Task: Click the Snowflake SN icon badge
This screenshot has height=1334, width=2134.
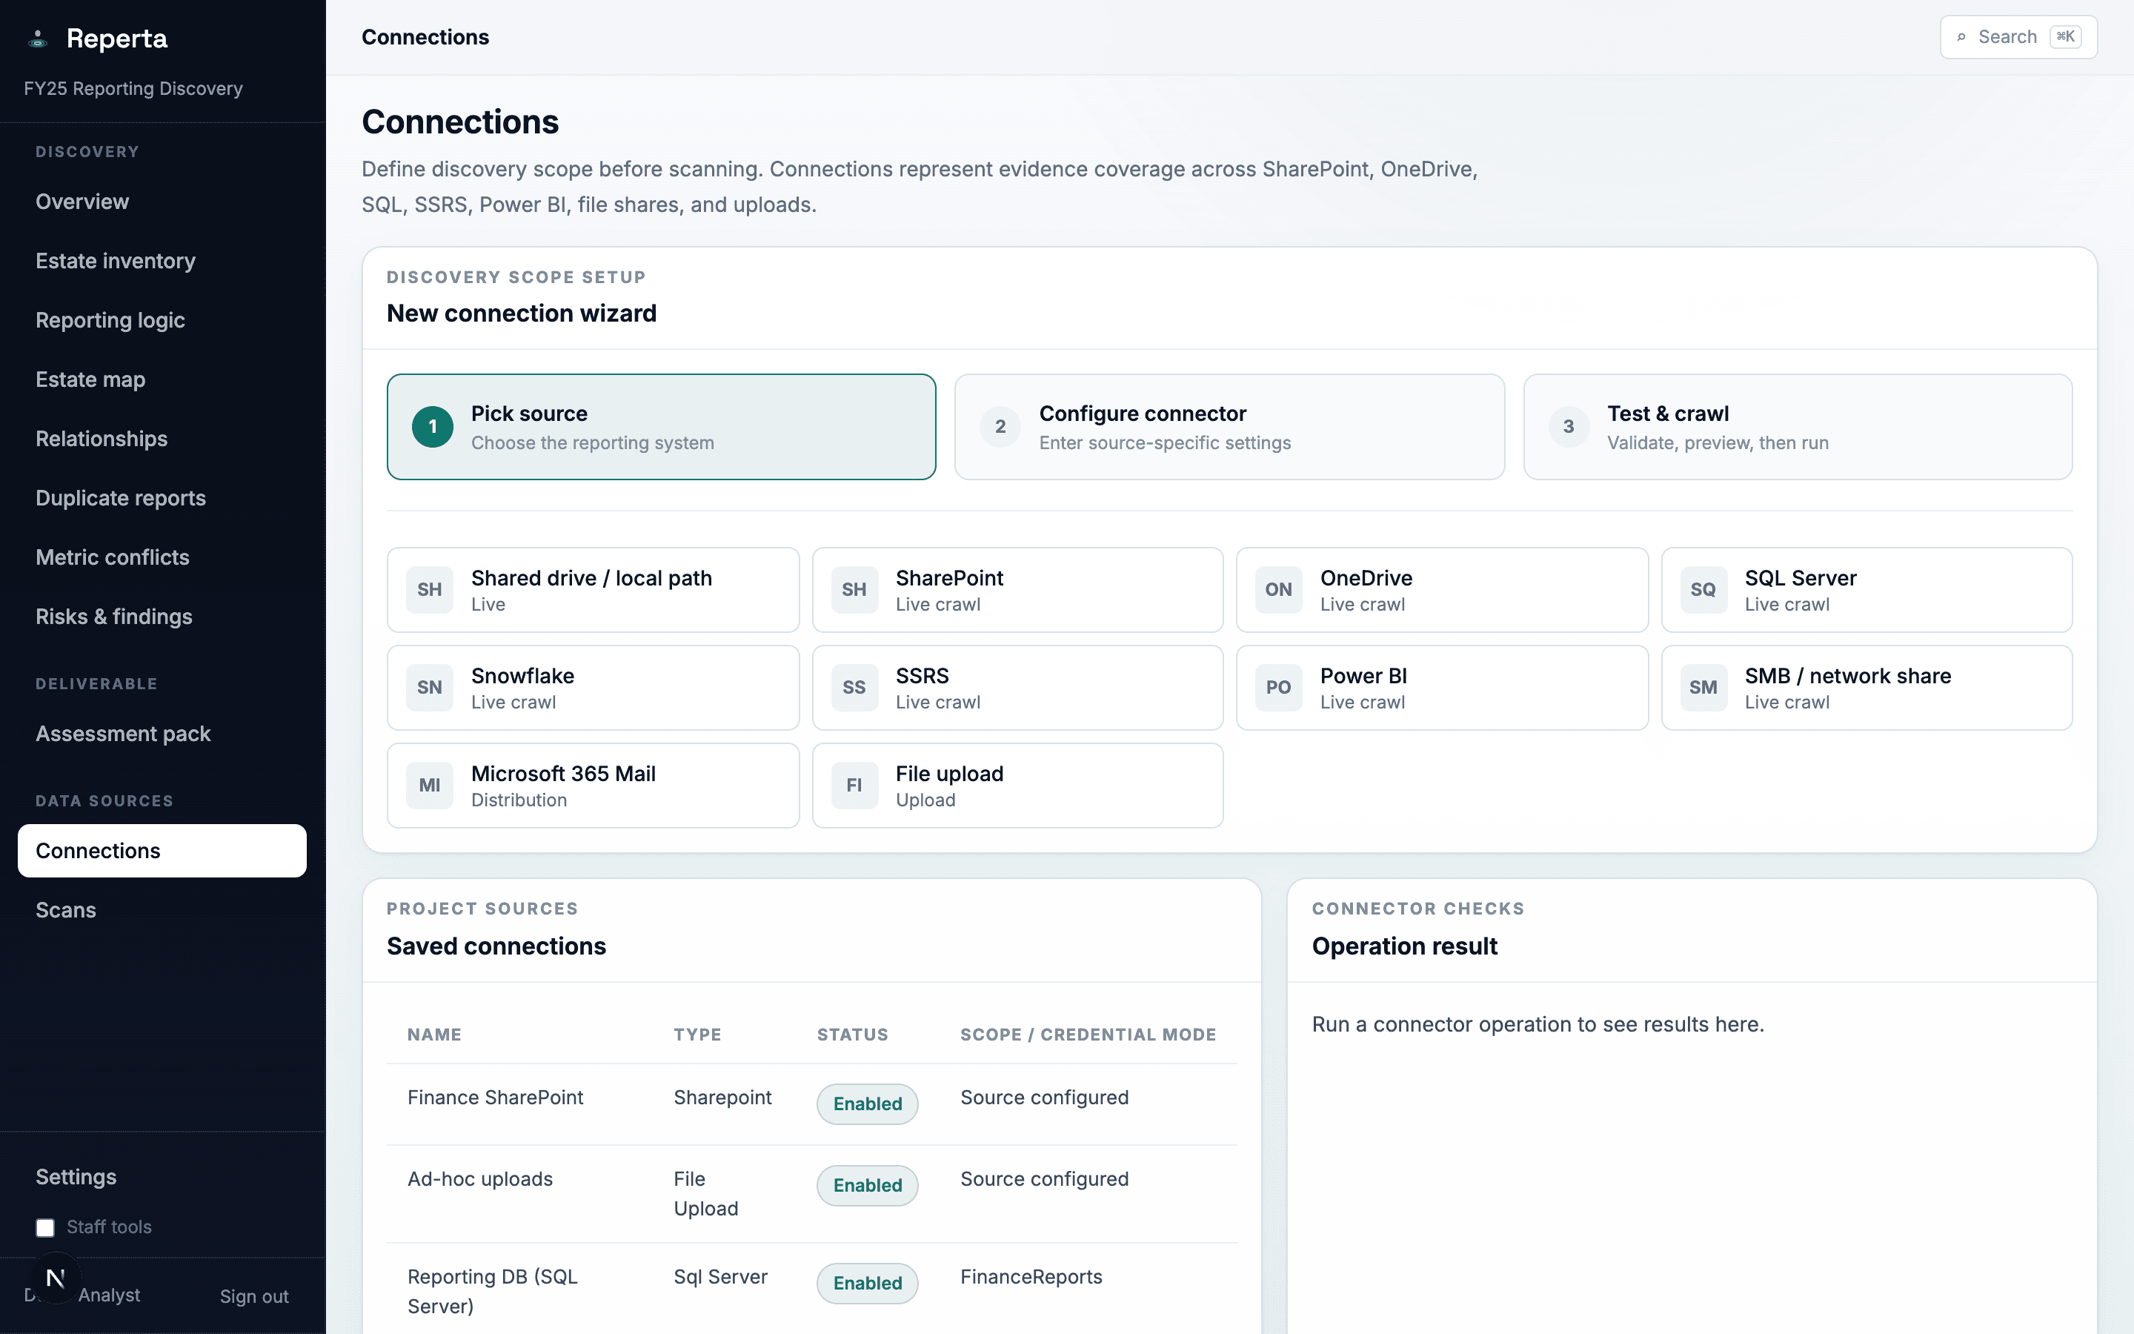Action: [x=430, y=687]
